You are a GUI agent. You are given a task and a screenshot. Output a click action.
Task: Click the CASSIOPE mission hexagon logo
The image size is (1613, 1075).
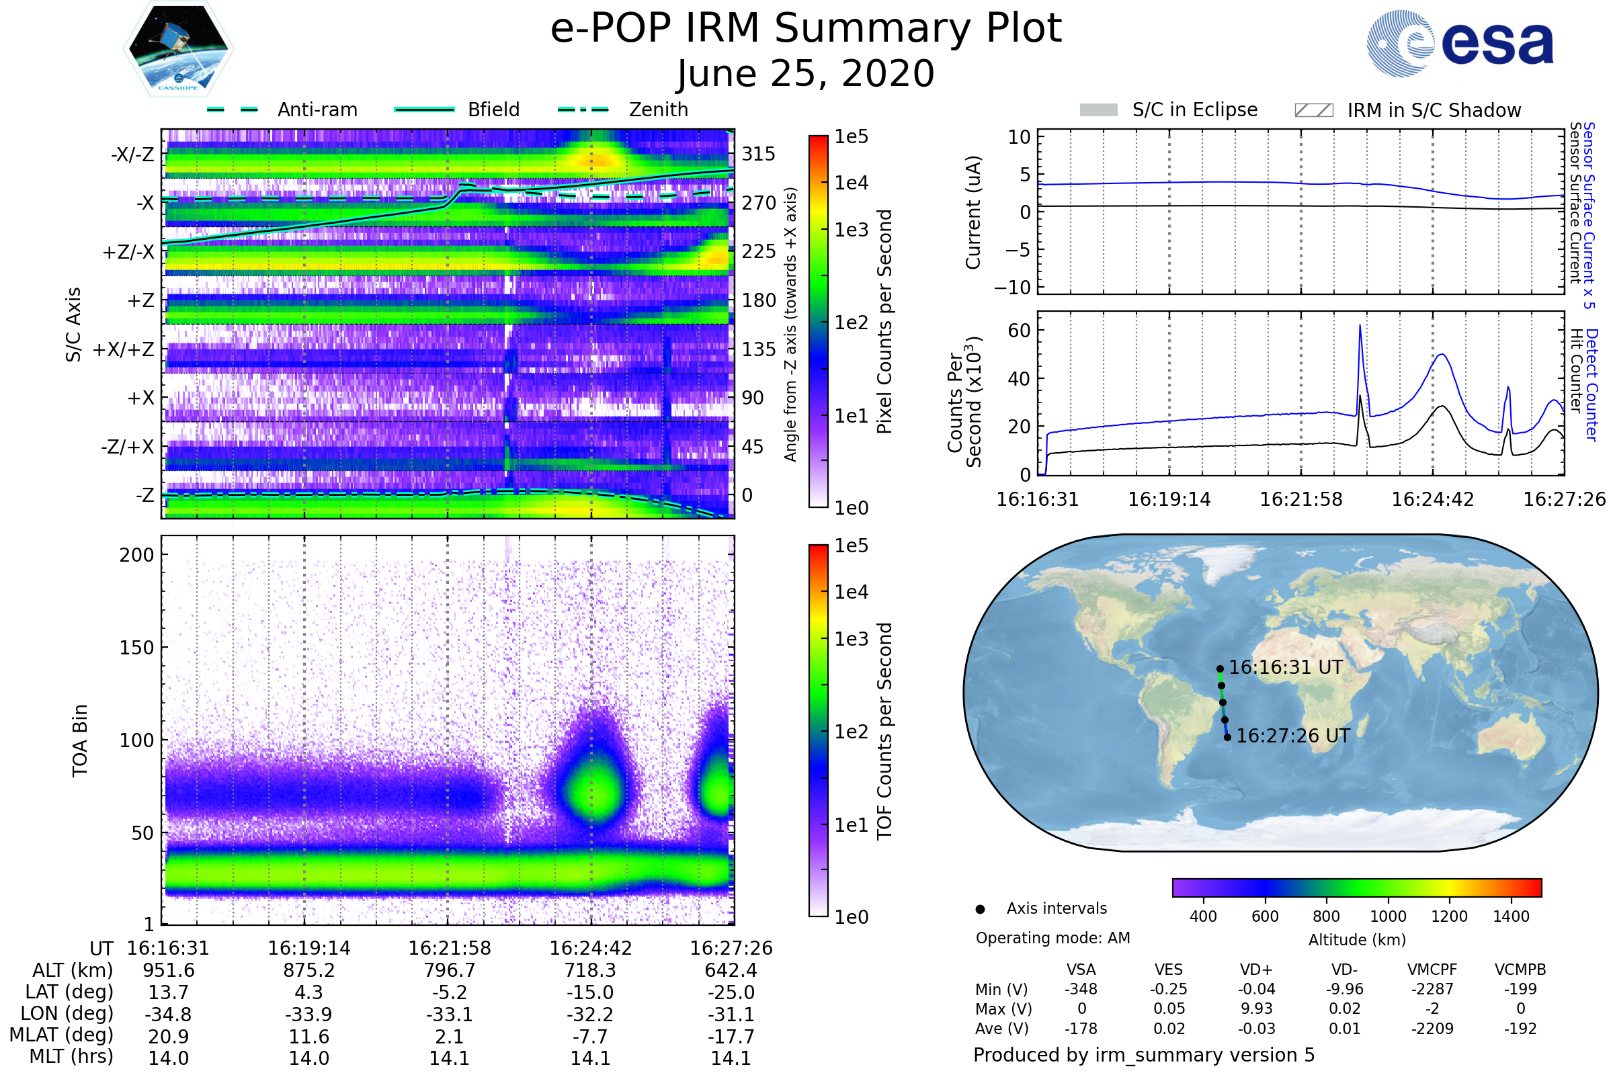click(178, 49)
